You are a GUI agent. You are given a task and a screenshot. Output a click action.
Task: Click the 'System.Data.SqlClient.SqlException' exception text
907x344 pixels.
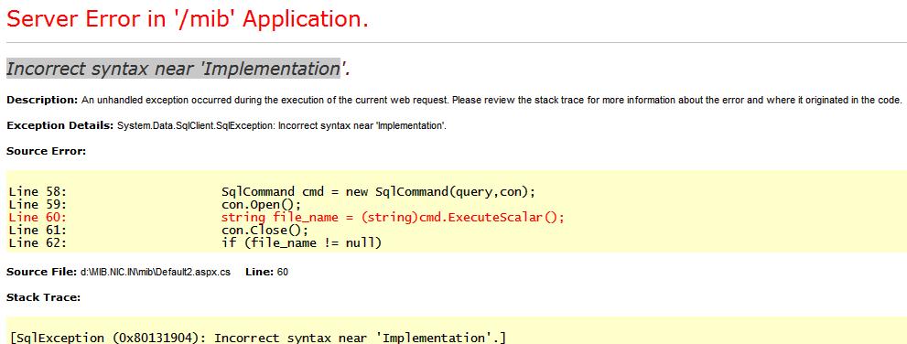[282, 125]
